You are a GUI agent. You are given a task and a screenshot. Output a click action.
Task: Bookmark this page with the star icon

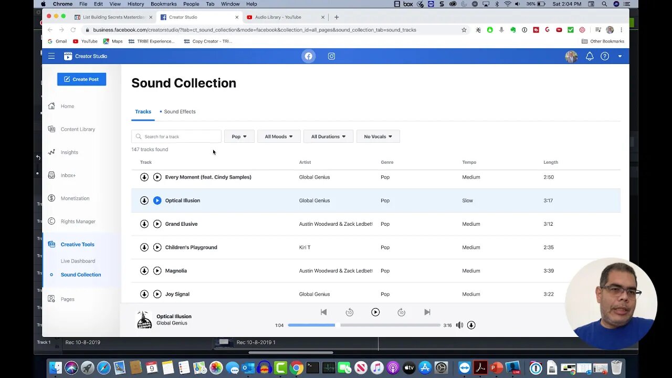(464, 30)
